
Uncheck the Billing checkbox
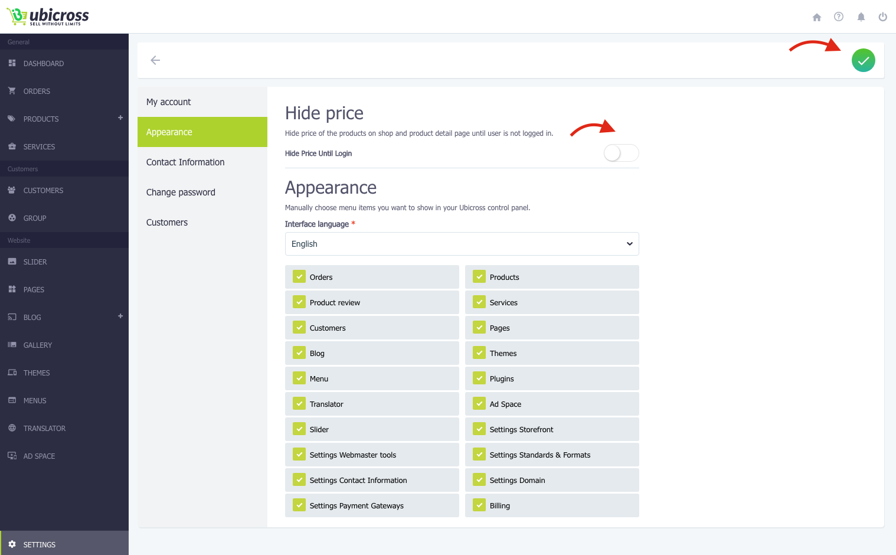coord(479,505)
